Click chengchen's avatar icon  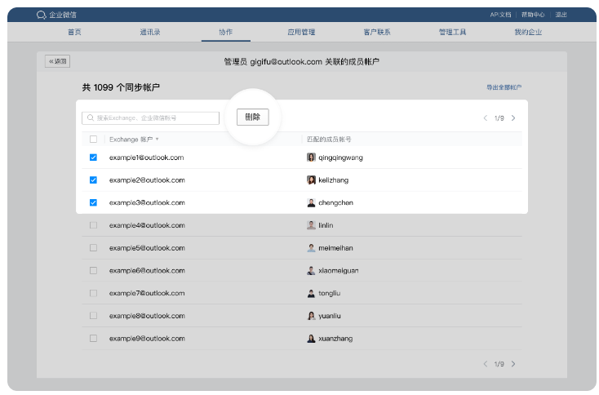click(x=311, y=202)
